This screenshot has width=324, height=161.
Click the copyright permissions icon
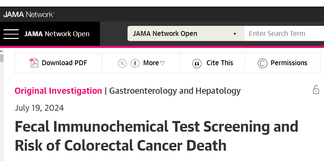pyautogui.click(x=262, y=63)
